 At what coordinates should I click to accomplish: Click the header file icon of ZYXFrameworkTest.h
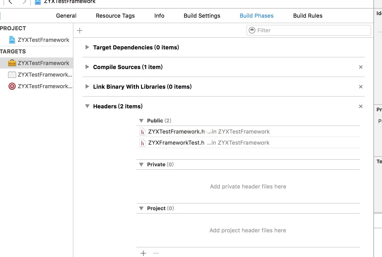coord(143,143)
